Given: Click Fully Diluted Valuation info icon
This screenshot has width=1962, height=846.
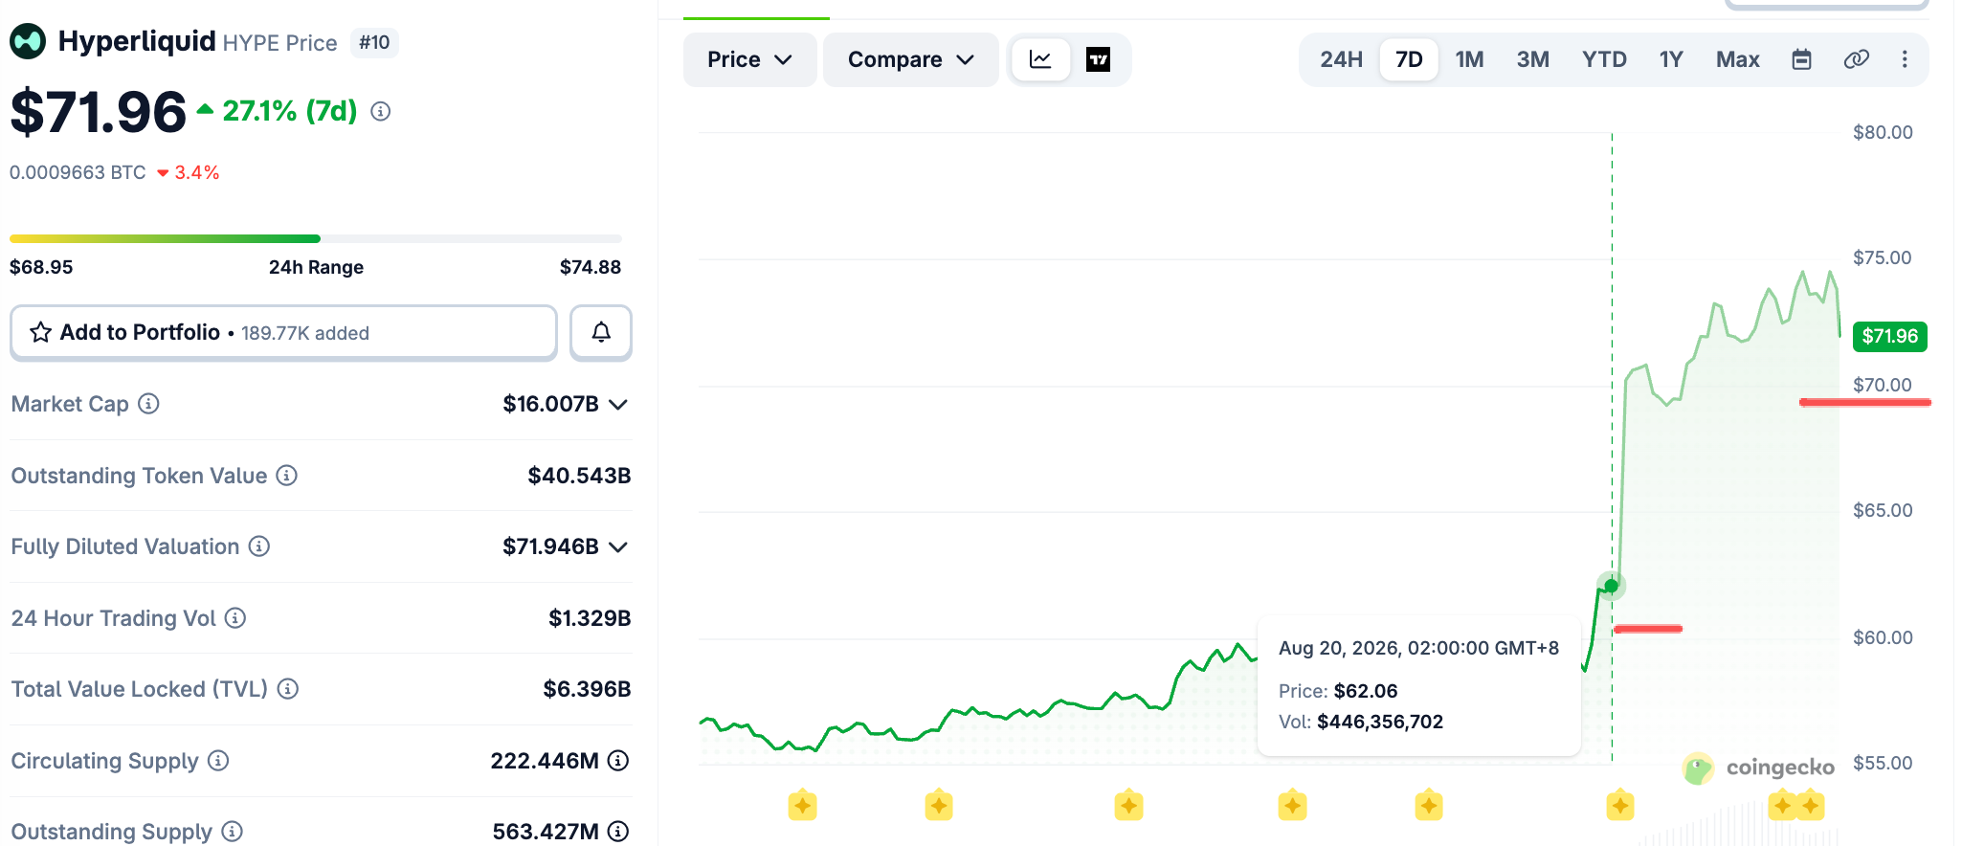Looking at the screenshot, I should (x=259, y=546).
